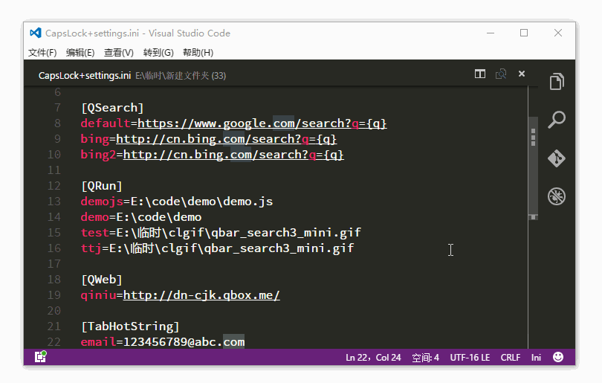Image resolution: width=602 pixels, height=383 pixels.
Task: Maximize the Visual Studio Code window
Action: (x=524, y=33)
